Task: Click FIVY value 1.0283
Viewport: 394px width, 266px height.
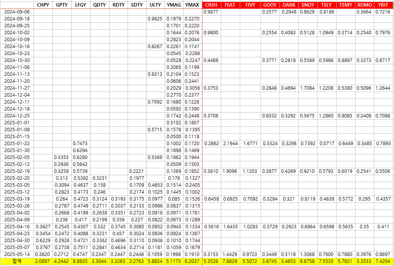Action: [250, 227]
